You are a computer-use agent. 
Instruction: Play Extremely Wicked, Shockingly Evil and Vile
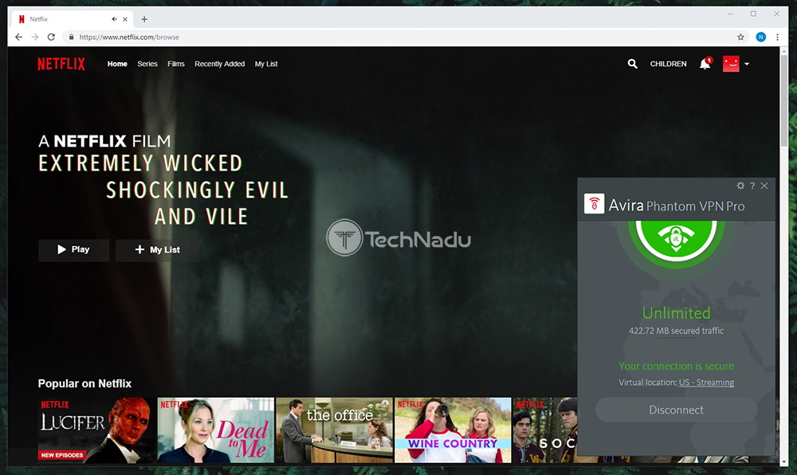click(73, 250)
